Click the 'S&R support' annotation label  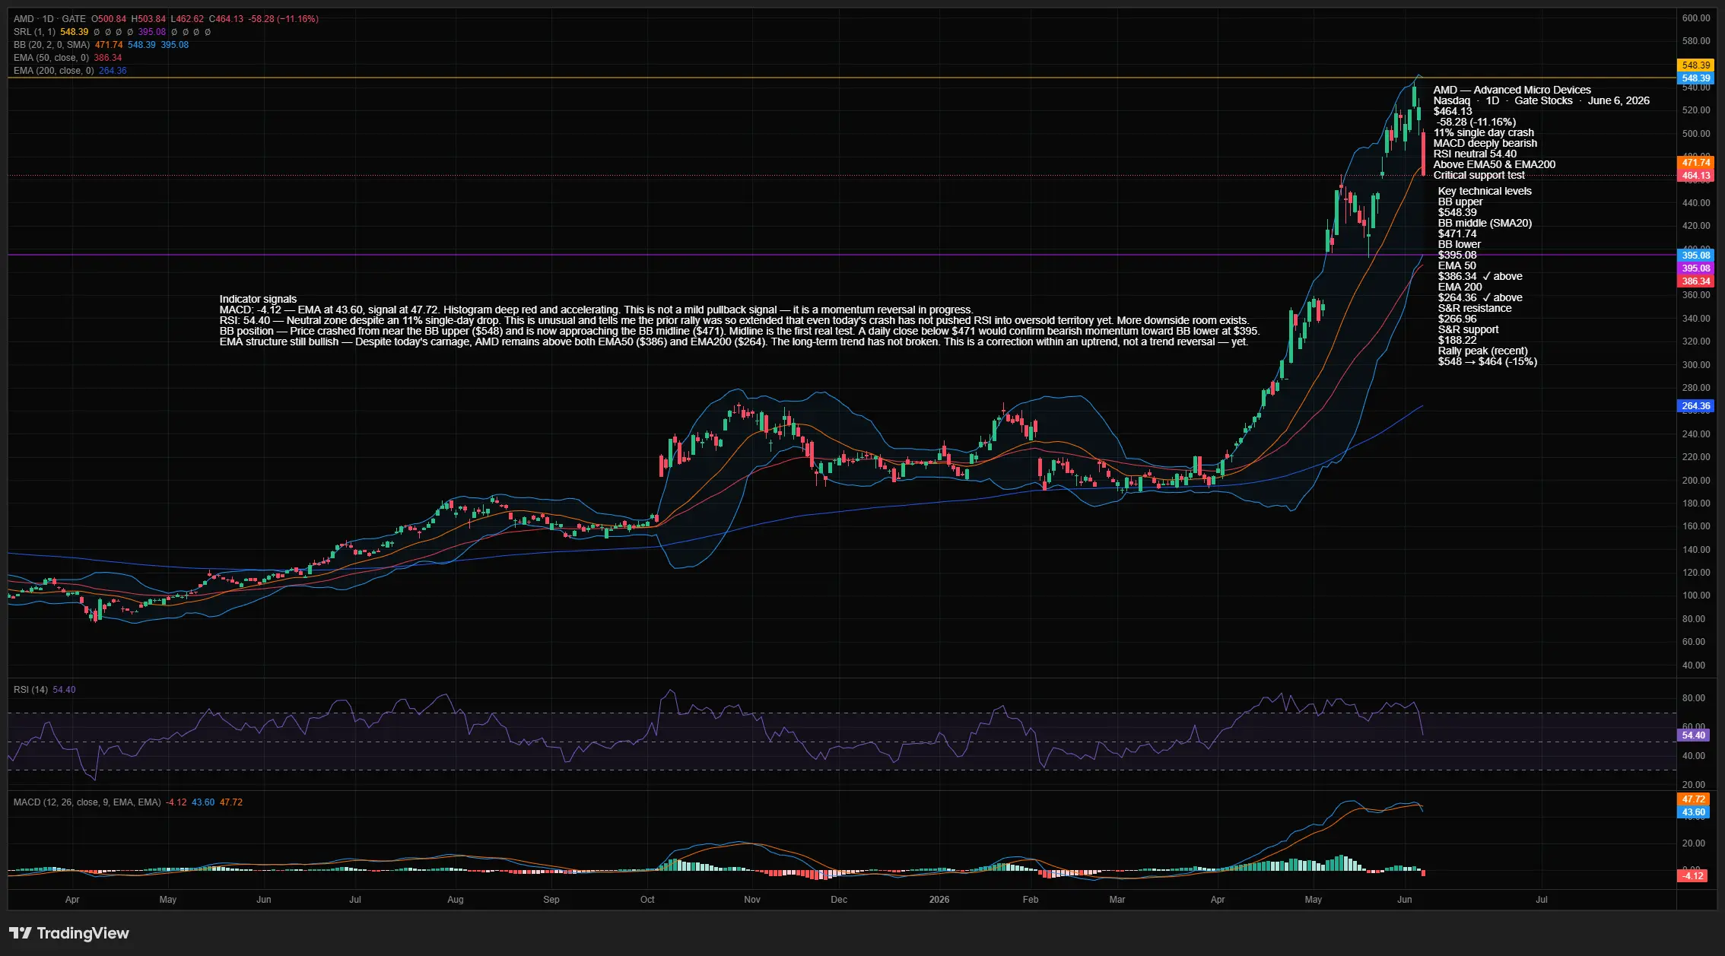[x=1469, y=329]
